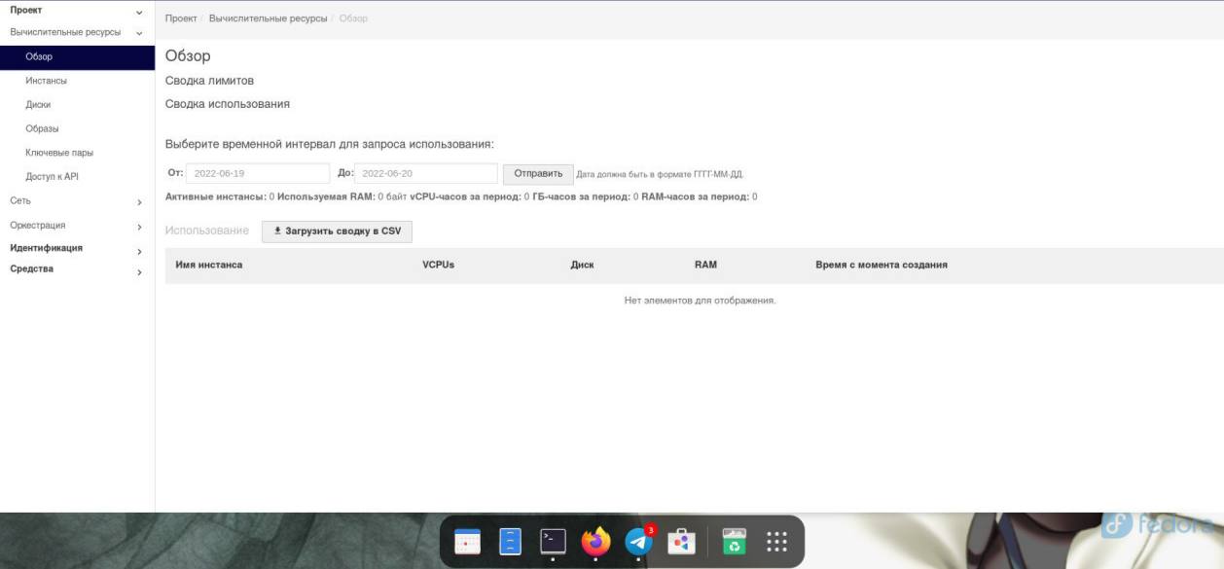This screenshot has height=569, width=1224.
Task: Expand the Идентификация sidebar section
Action: point(76,248)
